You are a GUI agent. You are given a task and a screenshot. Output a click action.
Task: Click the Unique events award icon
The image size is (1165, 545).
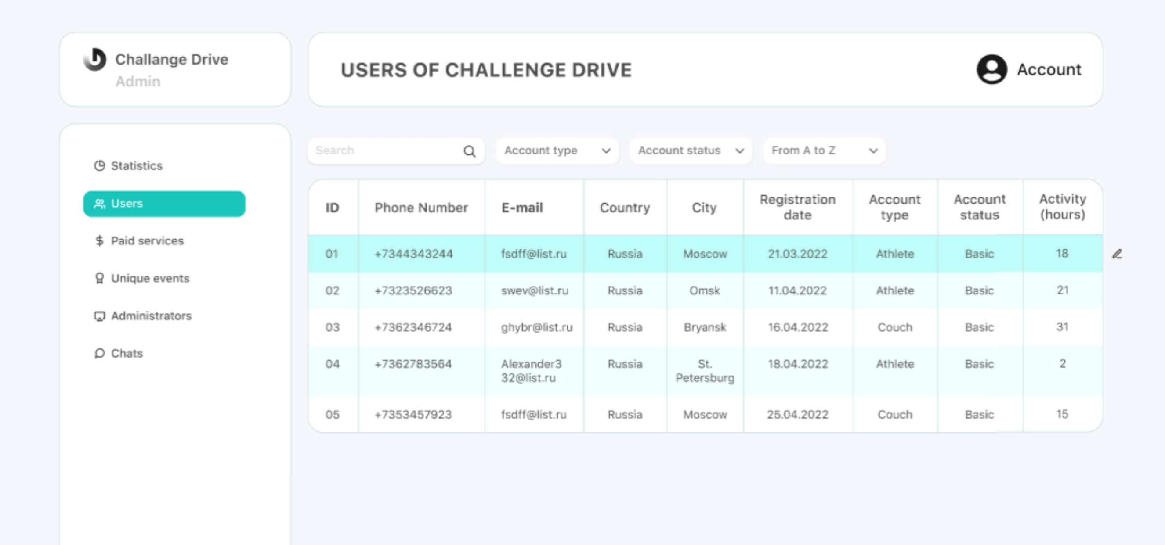[x=99, y=278]
